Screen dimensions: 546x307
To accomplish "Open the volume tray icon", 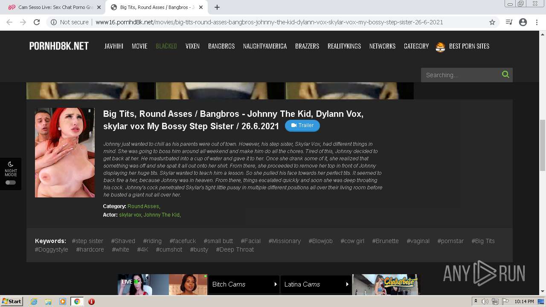I will pyautogui.click(x=485, y=301).
